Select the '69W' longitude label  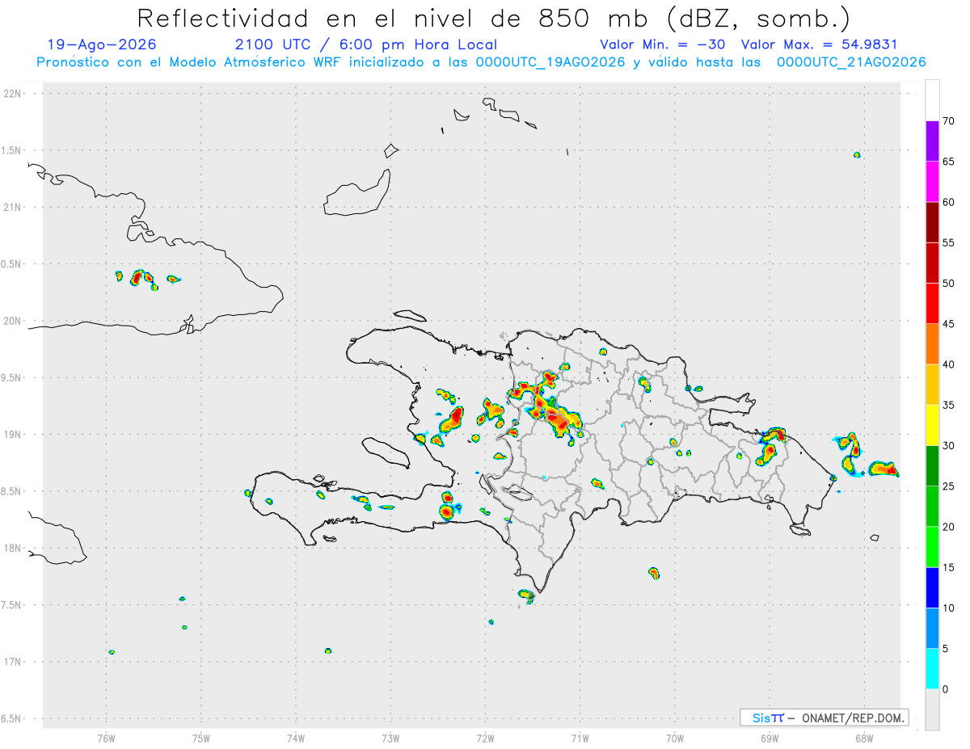click(770, 738)
